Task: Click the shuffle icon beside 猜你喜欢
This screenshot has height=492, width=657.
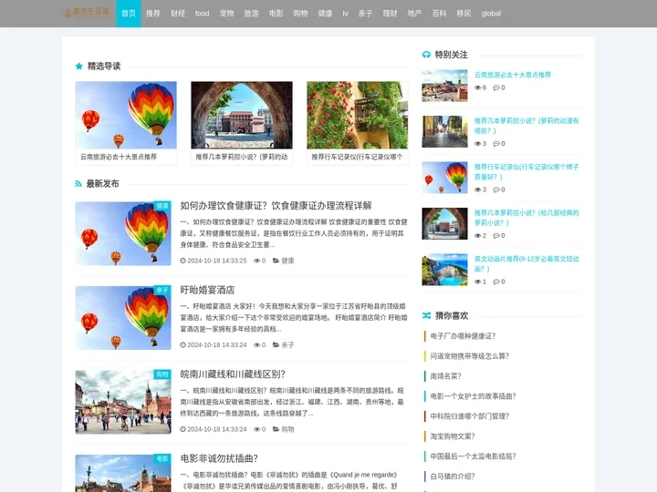Action: point(426,315)
